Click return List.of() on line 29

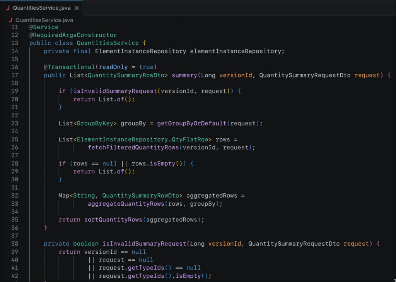point(104,172)
